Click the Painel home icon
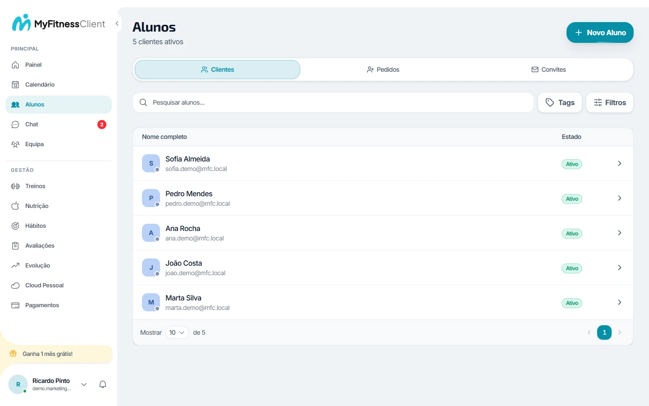Viewport: 649px width, 406px height. (x=15, y=65)
